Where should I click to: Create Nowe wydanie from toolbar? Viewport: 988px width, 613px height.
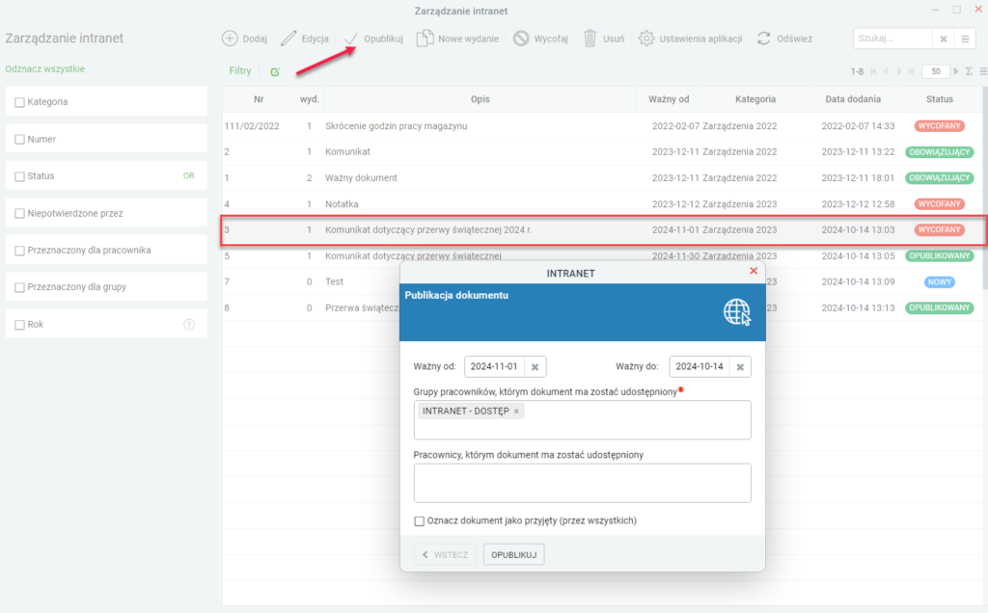point(458,39)
